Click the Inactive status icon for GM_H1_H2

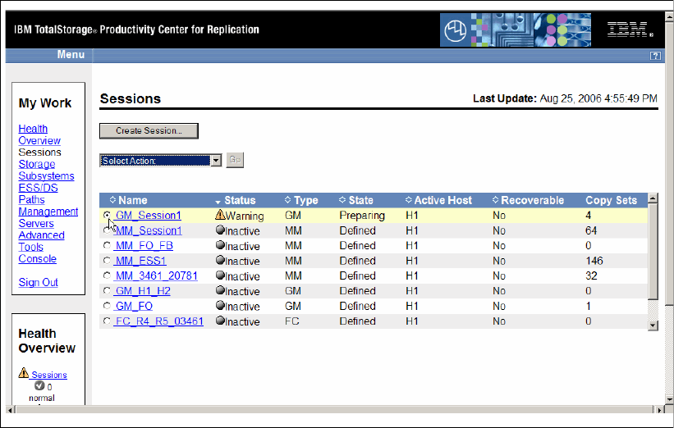click(x=220, y=290)
